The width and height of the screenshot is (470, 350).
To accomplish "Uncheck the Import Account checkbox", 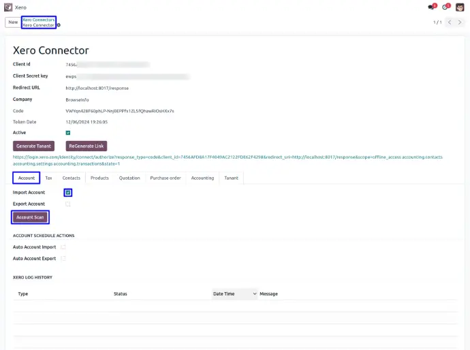I will coord(68,193).
